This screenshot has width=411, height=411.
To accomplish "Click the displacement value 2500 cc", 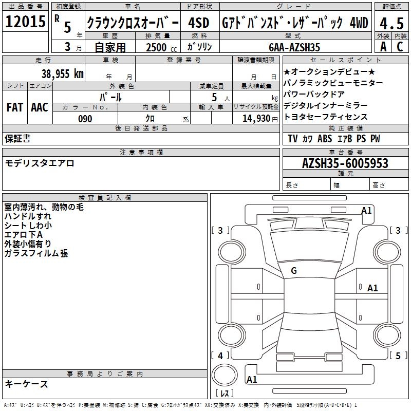I will pos(161,47).
